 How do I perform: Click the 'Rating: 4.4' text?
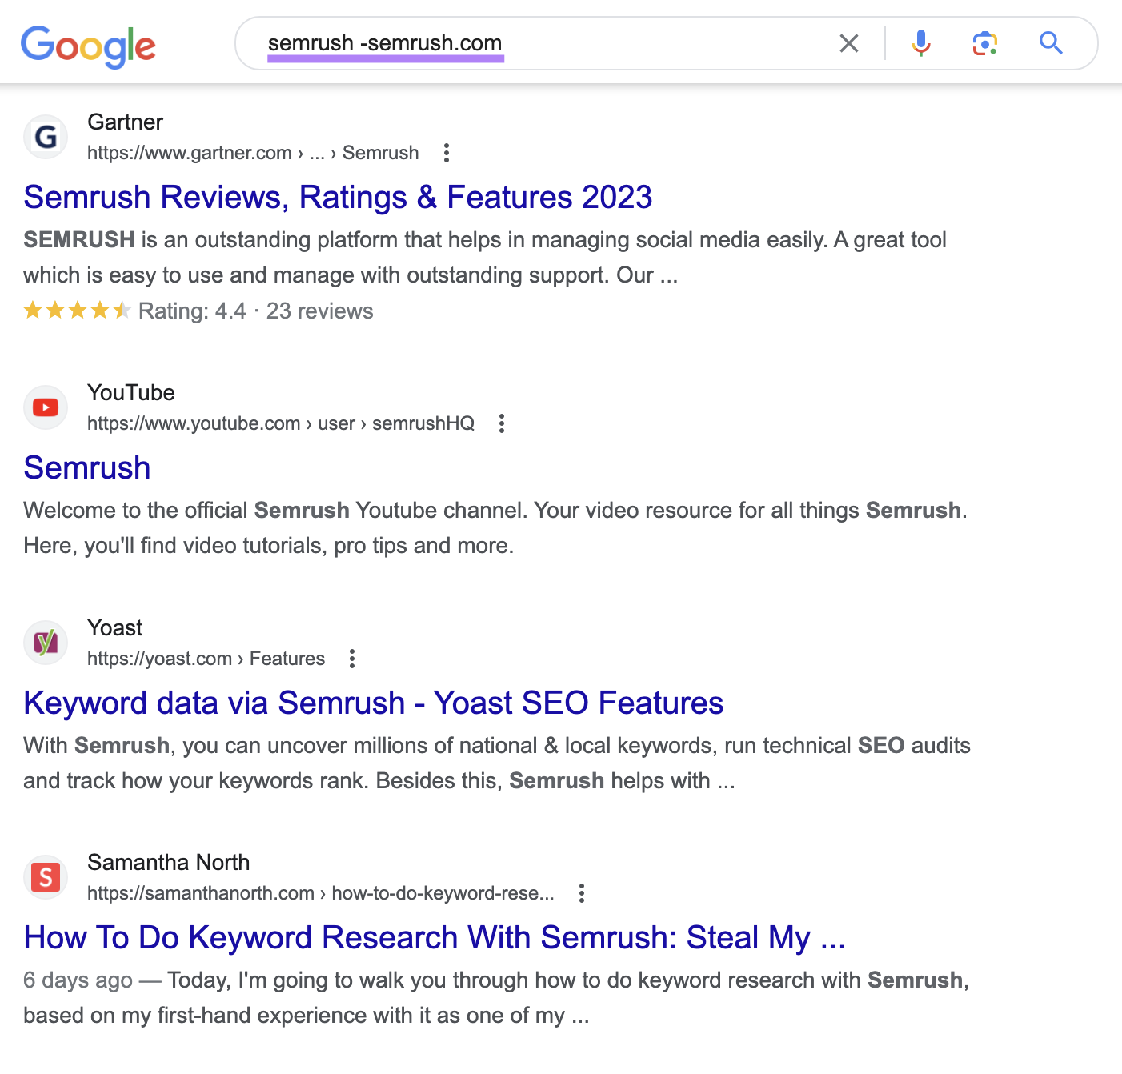tap(192, 311)
